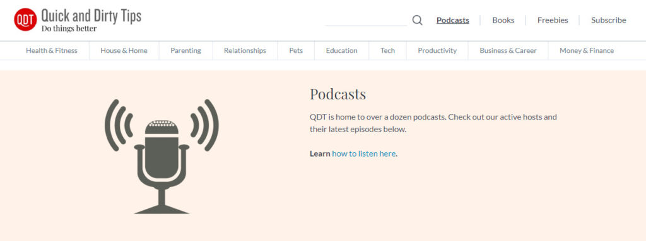Click the red QDT logo icon
Image resolution: width=646 pixels, height=241 pixels.
coord(25,20)
